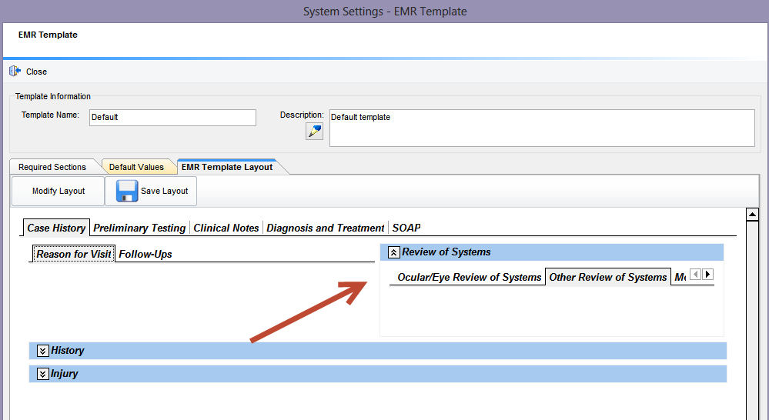Click the Injury header bar text

pos(64,373)
